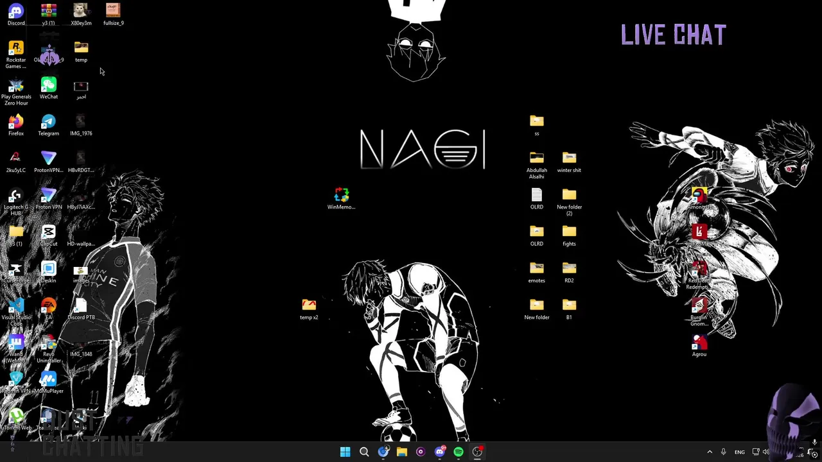
Task: Launch Rockstar Games Launcher shortcut
Action: [x=16, y=55]
